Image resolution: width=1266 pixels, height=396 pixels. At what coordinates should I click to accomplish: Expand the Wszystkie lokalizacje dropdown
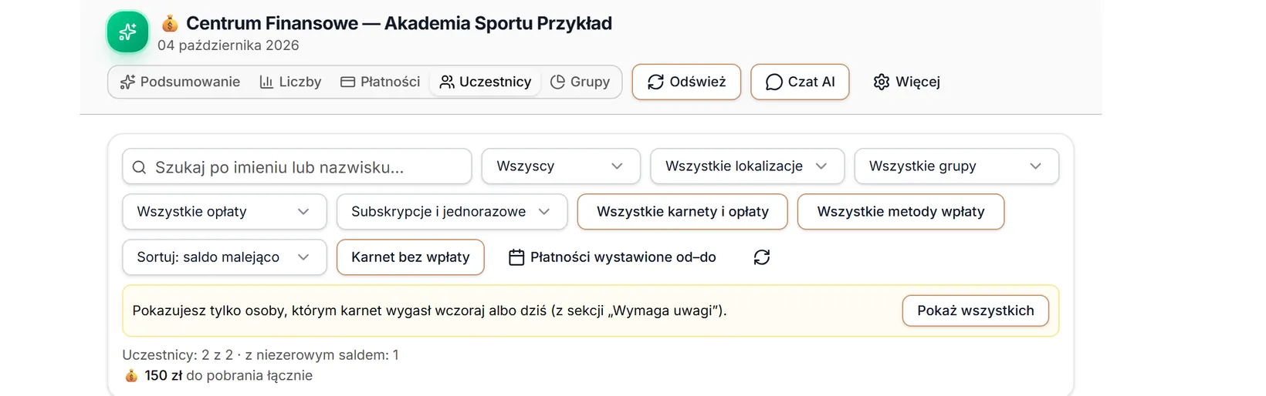click(x=747, y=166)
